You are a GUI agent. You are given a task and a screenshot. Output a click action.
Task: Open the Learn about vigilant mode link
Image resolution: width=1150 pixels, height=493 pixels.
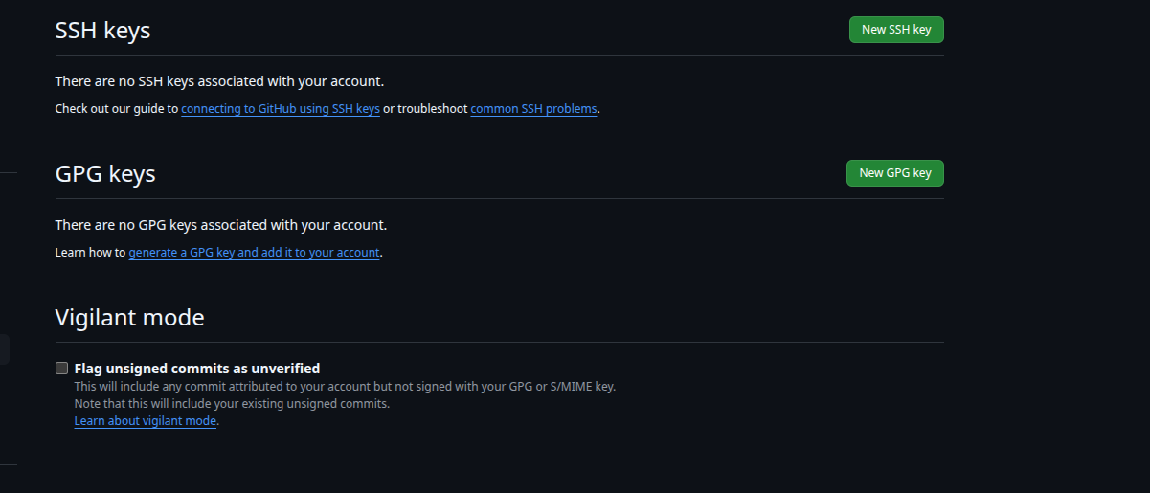click(x=146, y=421)
